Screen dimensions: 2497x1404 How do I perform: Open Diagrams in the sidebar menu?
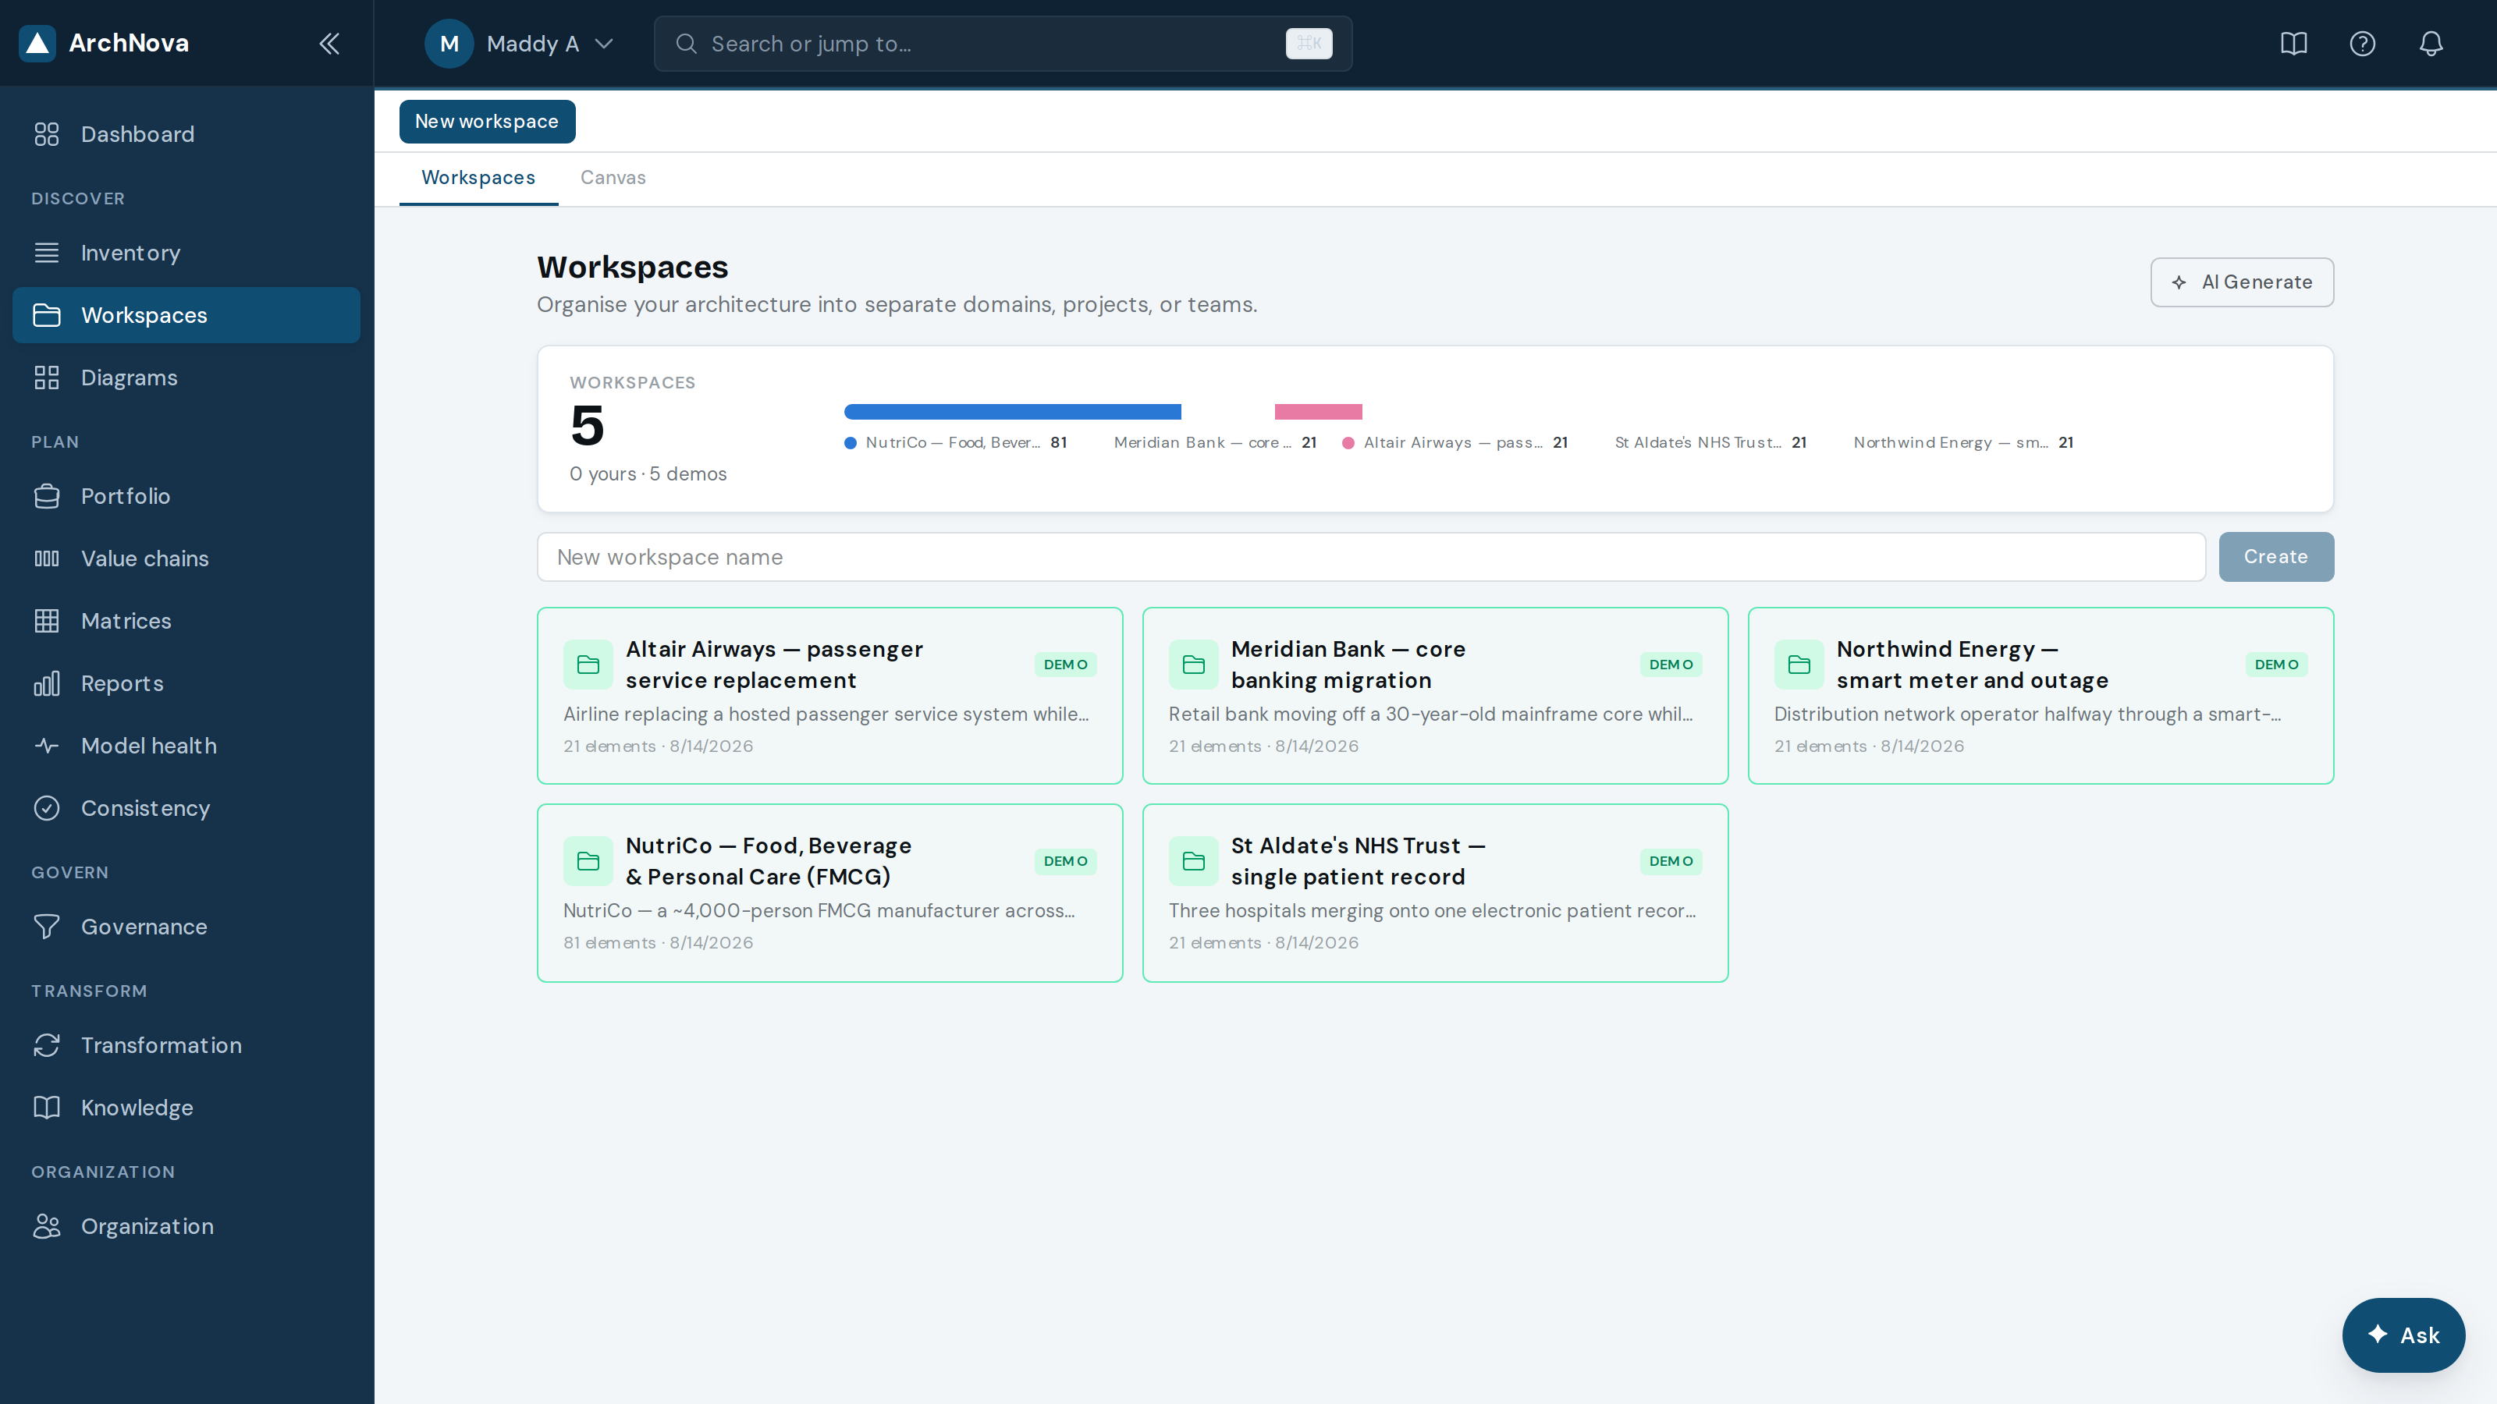click(x=186, y=378)
